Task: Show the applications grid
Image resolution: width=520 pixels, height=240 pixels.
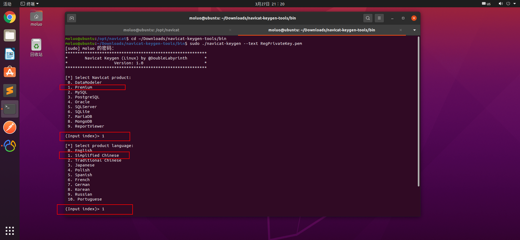Action: [10, 231]
